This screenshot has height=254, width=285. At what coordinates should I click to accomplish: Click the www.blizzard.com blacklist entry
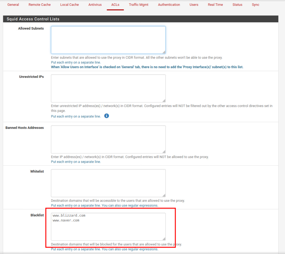69,216
